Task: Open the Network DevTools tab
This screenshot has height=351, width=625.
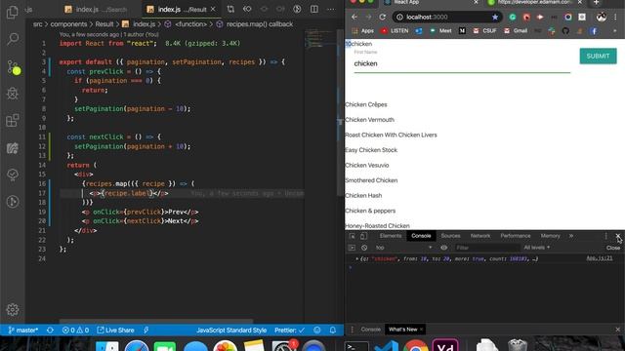Action: point(480,236)
